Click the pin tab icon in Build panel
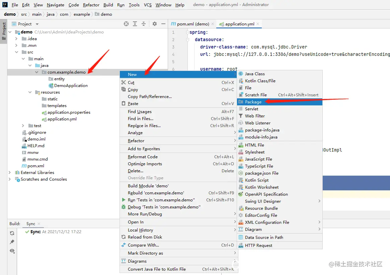Image resolution: width=390 pixels, height=275 pixels. coord(12,242)
